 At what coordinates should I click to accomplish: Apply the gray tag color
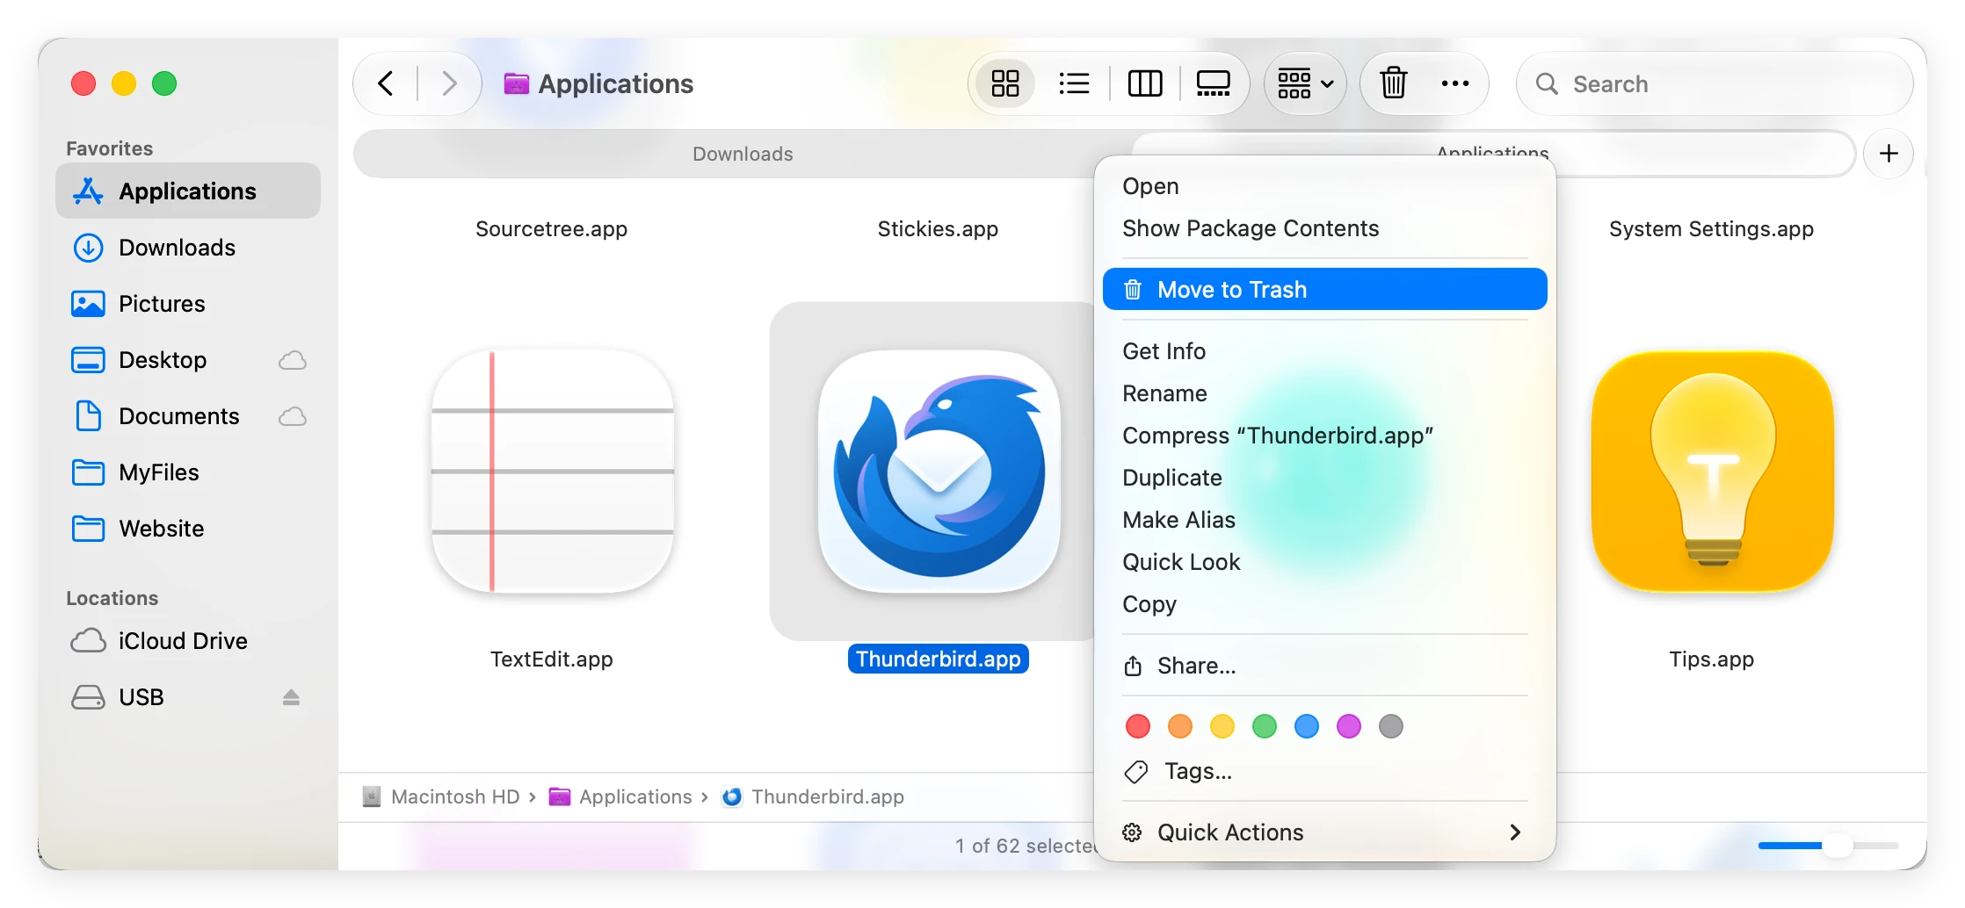point(1391,726)
